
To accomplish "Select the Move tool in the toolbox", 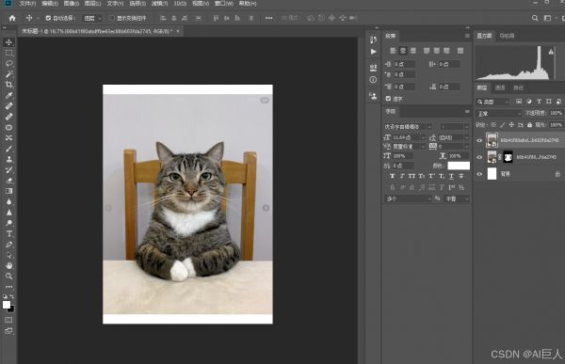I will (x=8, y=42).
